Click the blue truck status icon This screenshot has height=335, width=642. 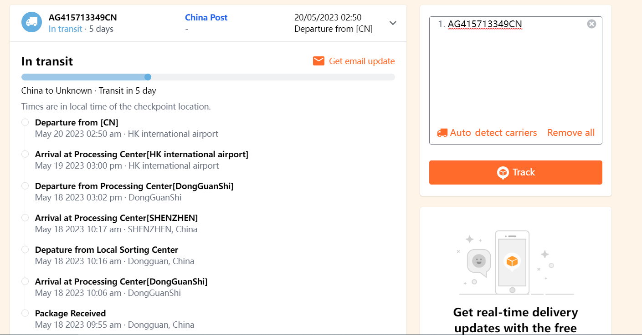(x=31, y=22)
